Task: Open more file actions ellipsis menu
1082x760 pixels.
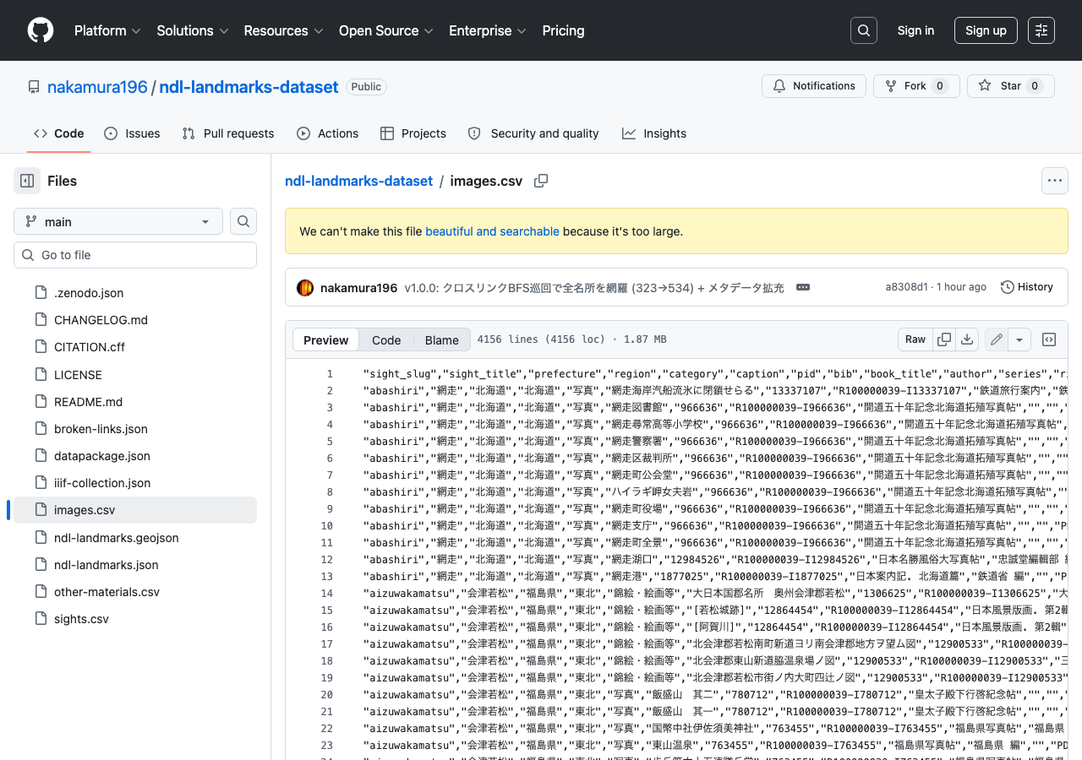Action: click(x=1054, y=181)
